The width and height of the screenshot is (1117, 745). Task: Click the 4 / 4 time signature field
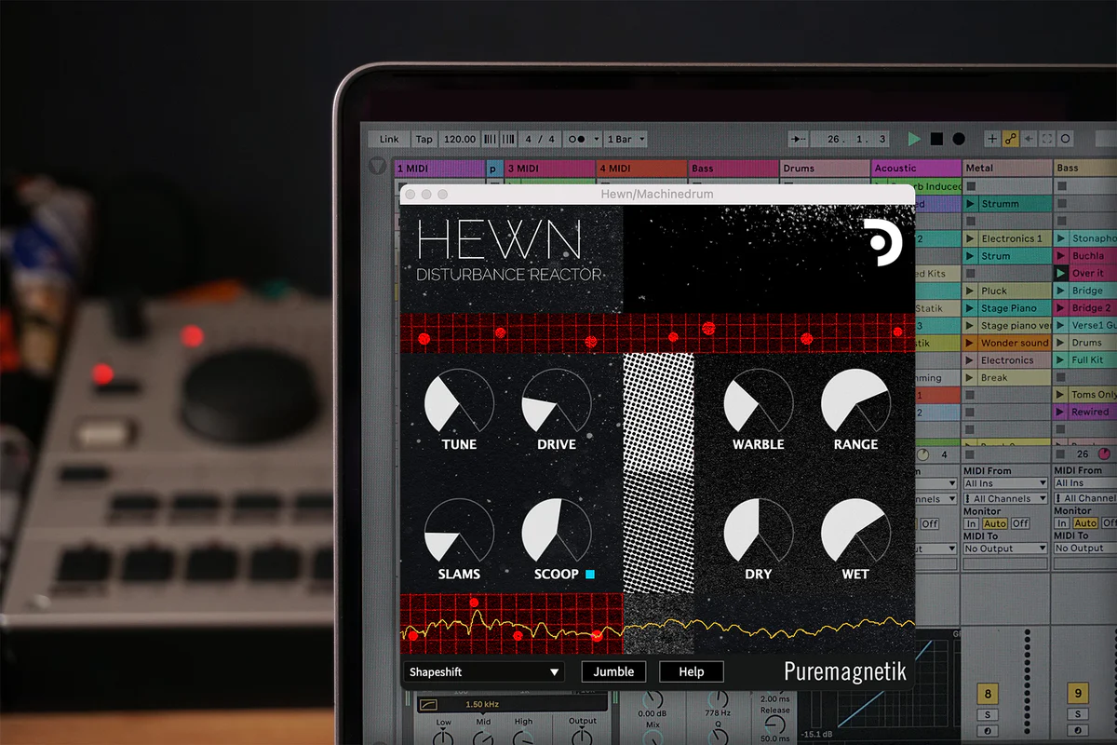point(540,139)
